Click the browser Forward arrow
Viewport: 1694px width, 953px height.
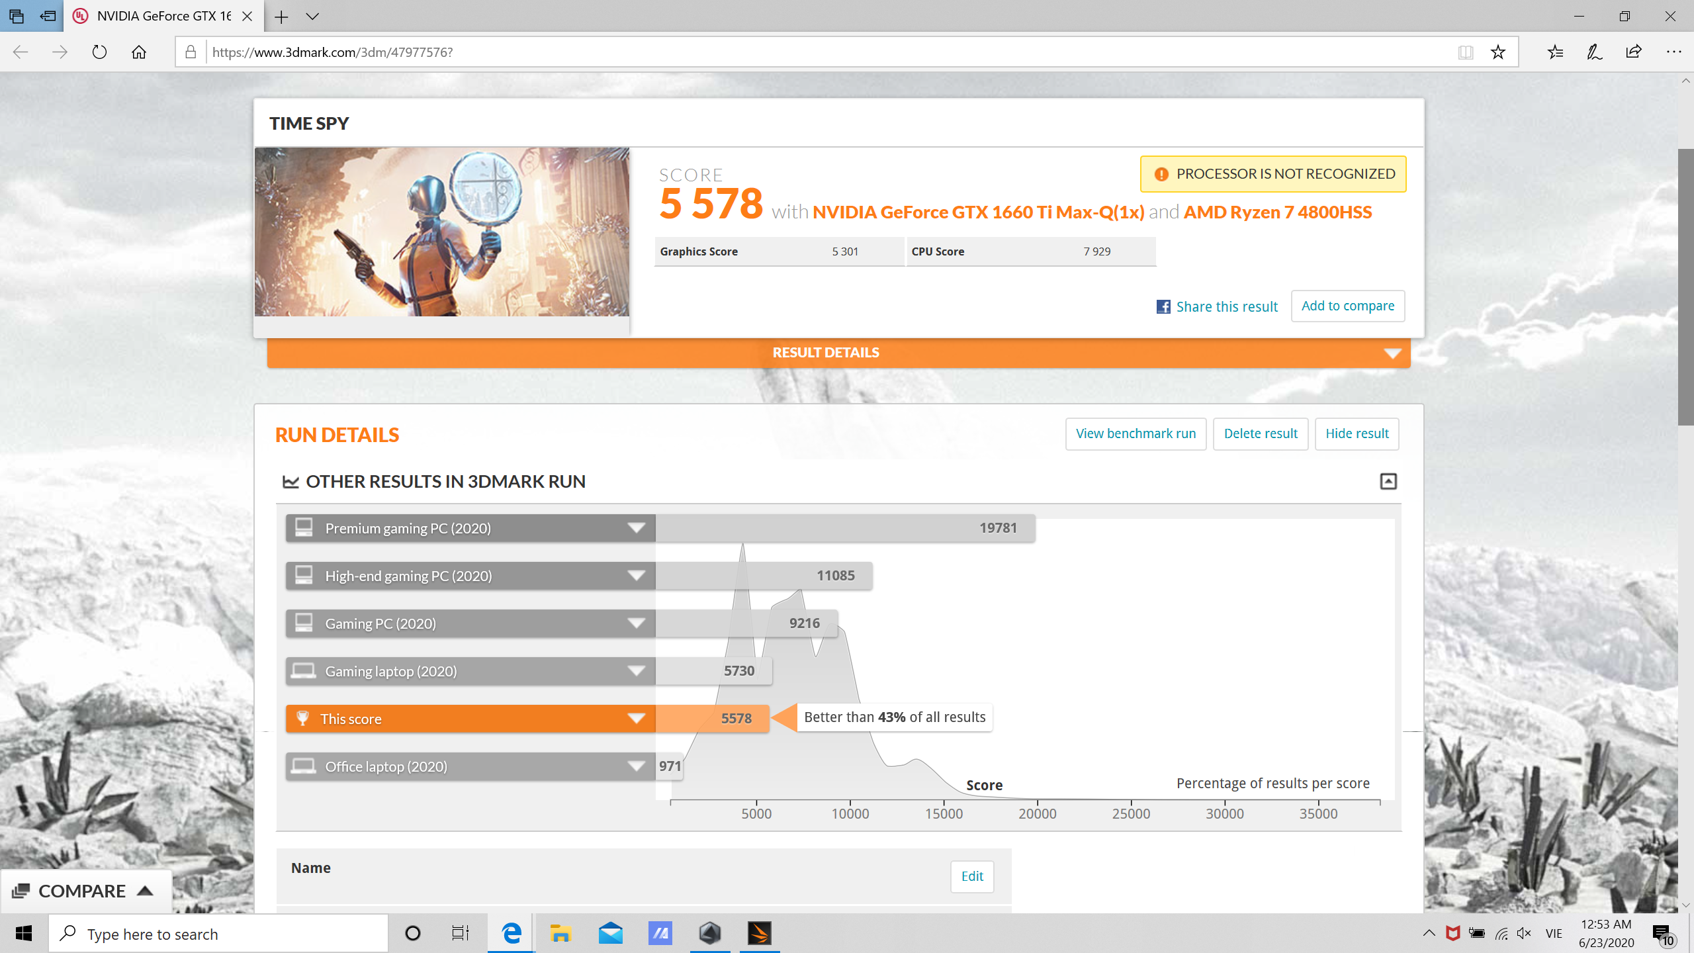pyautogui.click(x=60, y=52)
